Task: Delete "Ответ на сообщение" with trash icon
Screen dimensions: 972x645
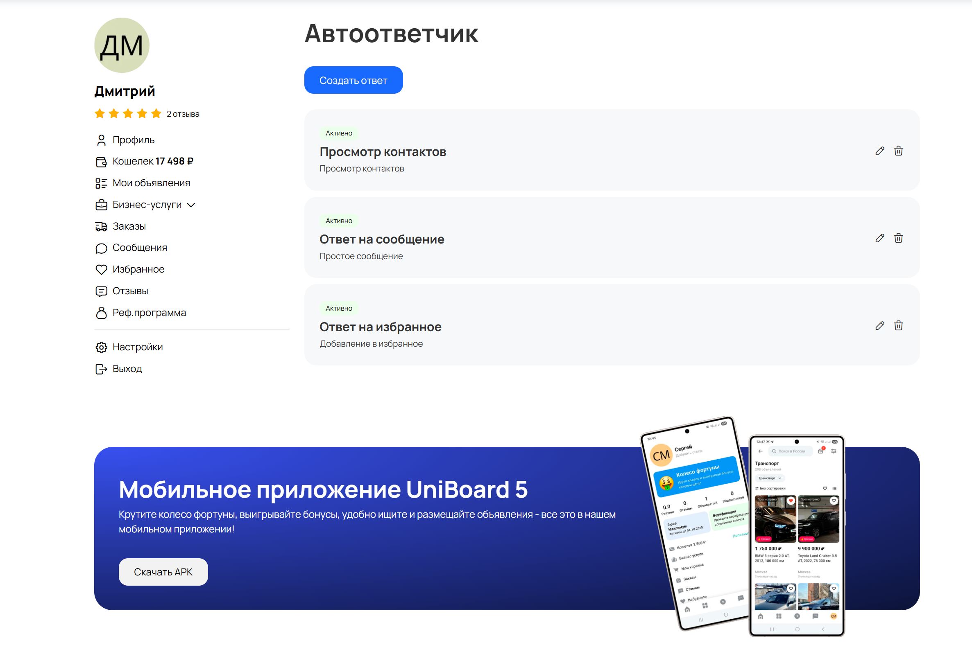Action: (x=898, y=238)
